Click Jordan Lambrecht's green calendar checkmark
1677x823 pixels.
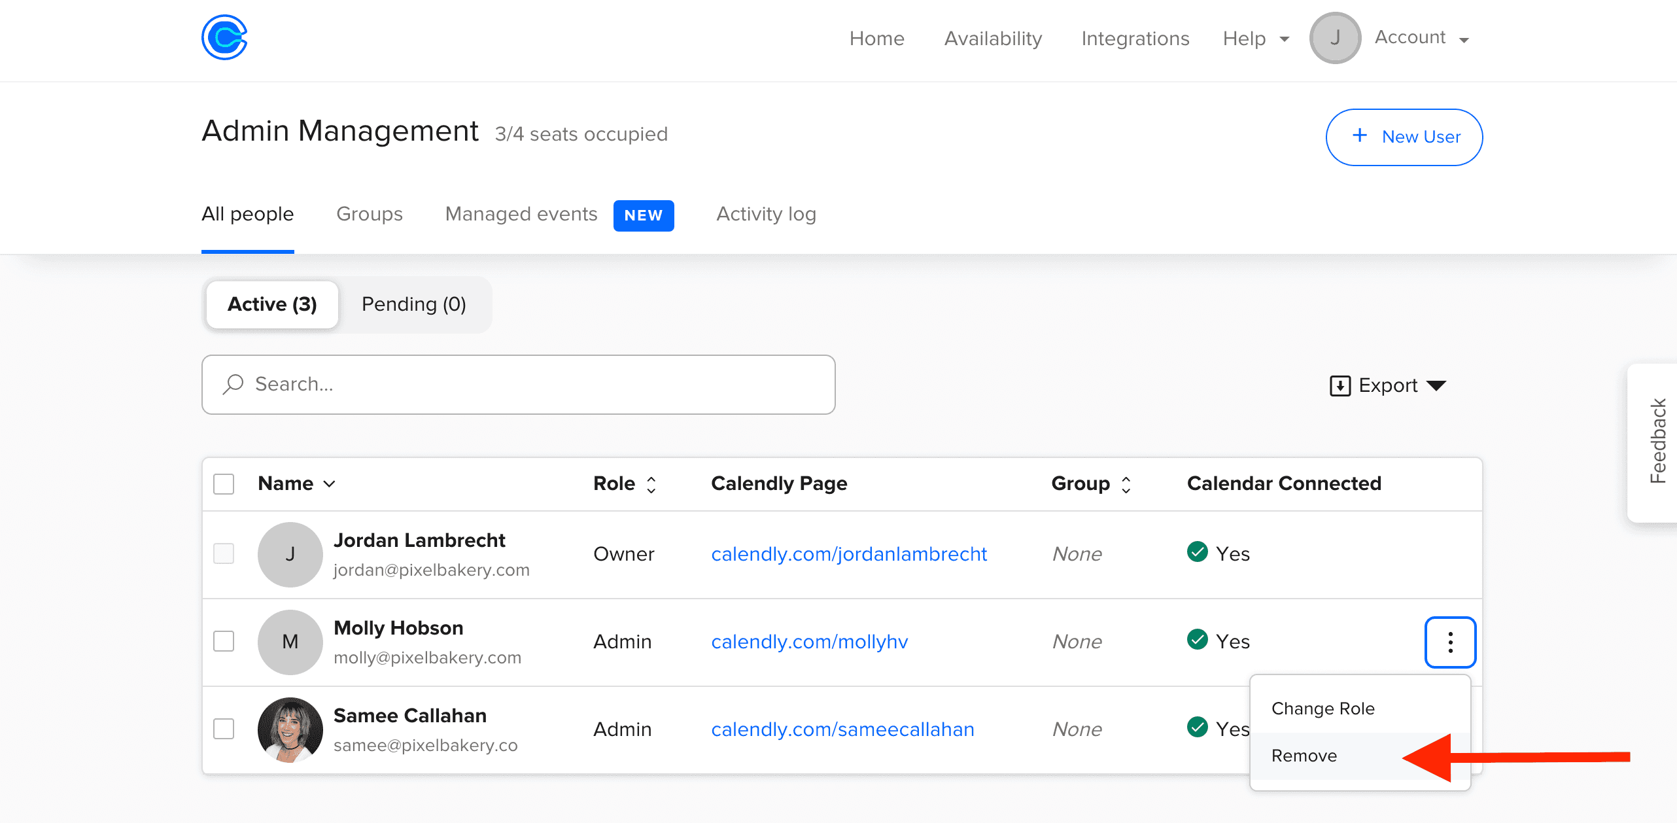1197,552
